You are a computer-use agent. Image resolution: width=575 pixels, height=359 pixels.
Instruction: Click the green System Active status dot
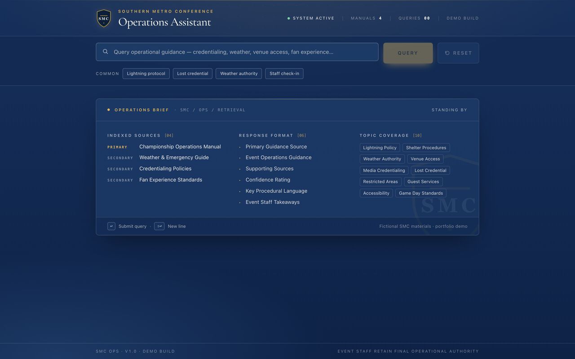tap(288, 18)
